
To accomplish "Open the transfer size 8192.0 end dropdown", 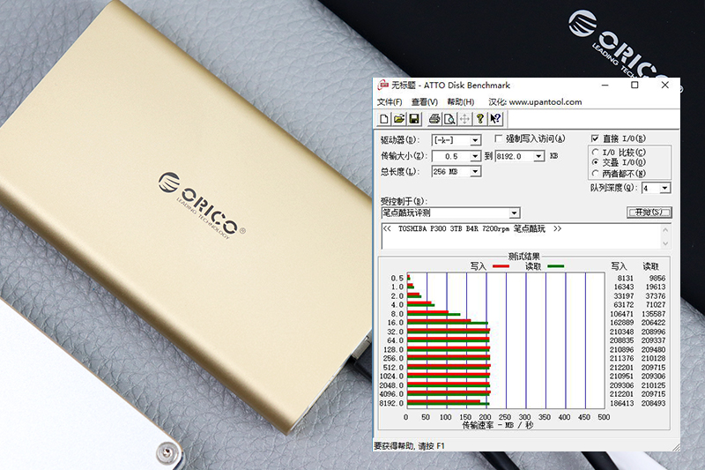I will 538,156.
